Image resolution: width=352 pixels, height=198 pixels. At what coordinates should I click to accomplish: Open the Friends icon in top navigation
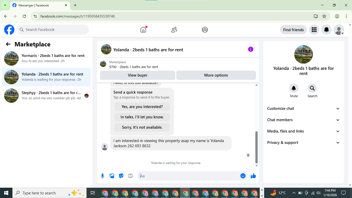click(174, 30)
